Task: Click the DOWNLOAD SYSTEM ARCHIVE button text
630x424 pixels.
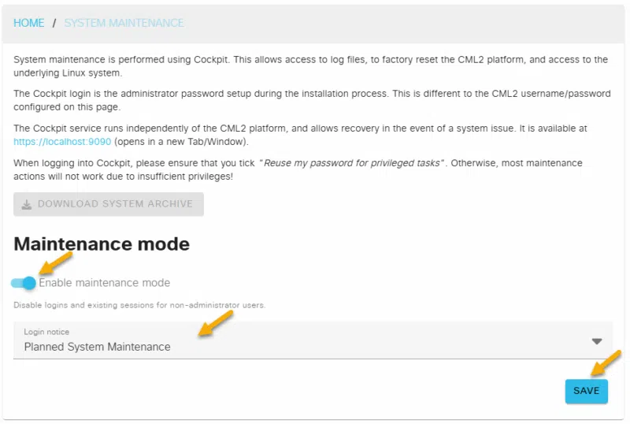Action: click(x=115, y=204)
